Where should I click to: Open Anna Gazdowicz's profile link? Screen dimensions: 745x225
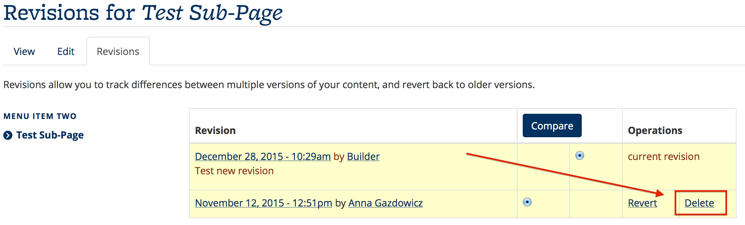(x=386, y=203)
